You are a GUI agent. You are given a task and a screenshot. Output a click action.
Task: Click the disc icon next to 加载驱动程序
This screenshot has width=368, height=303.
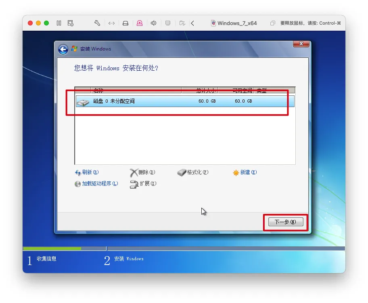pyautogui.click(x=78, y=184)
